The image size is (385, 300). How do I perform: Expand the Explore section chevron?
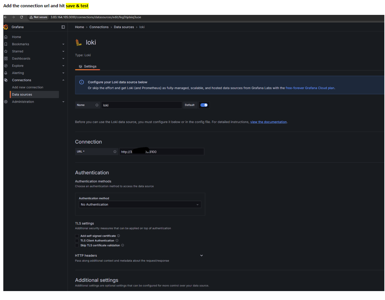point(63,66)
